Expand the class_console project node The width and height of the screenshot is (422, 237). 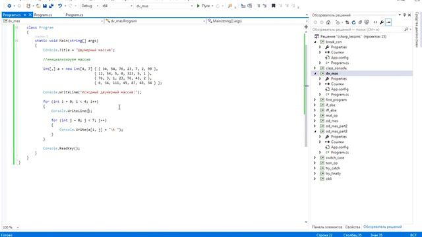pyautogui.click(x=315, y=68)
